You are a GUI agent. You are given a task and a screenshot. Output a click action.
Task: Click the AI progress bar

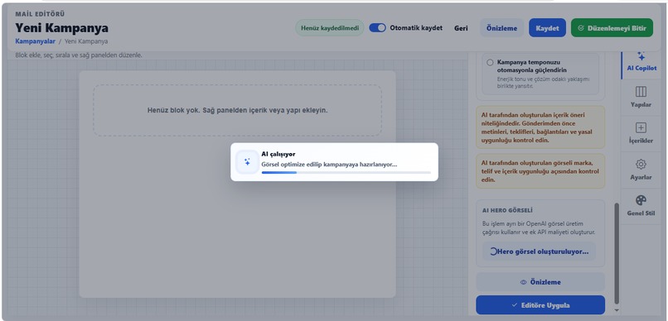click(346, 173)
